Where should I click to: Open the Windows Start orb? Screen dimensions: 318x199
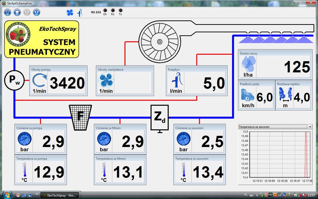7,195
